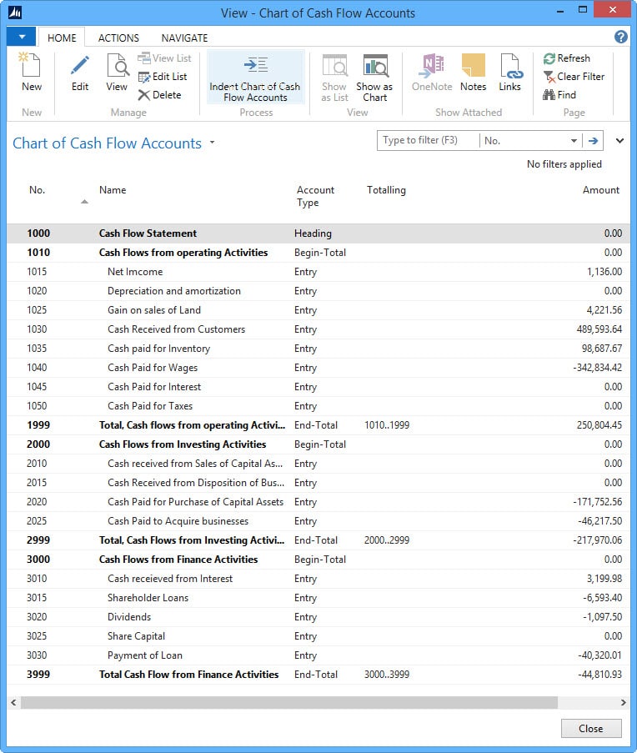The image size is (637, 753).
Task: Click totalling value 1010..1999
Action: click(387, 425)
